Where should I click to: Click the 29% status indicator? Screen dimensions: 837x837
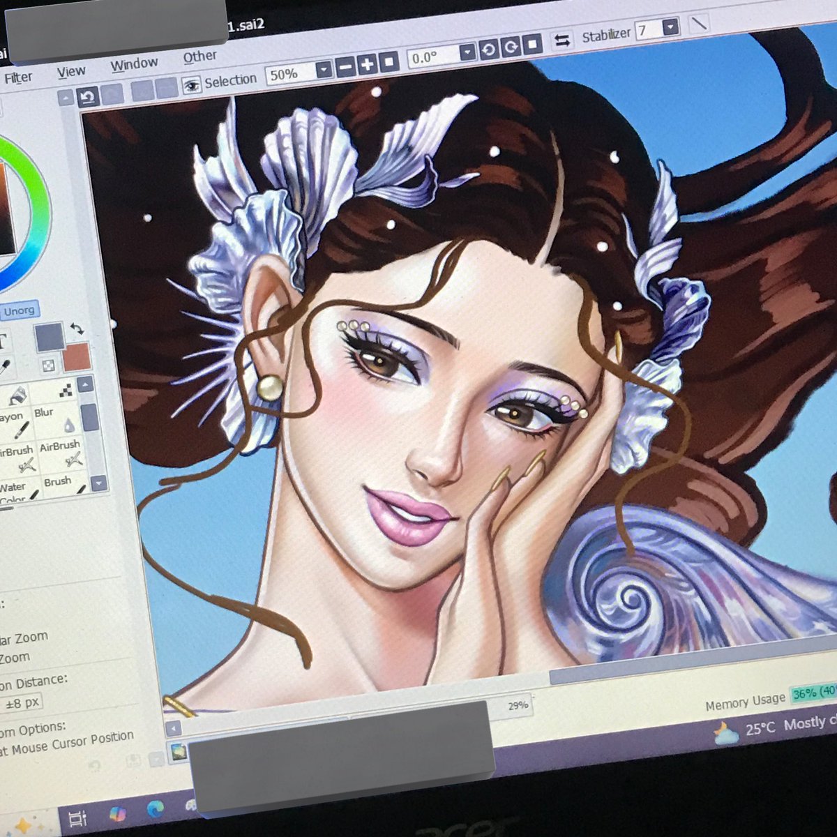[x=518, y=705]
